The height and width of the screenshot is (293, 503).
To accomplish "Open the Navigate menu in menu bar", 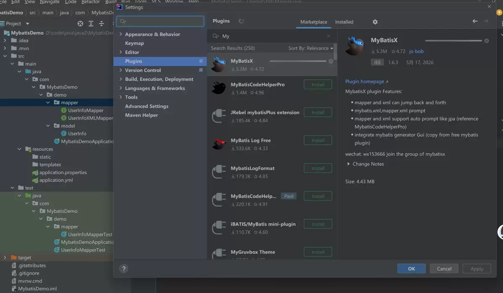I will [x=49, y=2].
